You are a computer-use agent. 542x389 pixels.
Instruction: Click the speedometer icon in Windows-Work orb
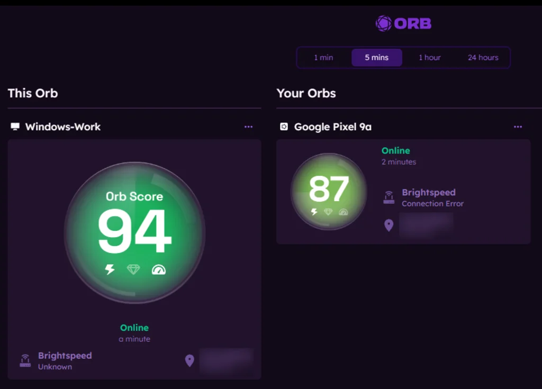pyautogui.click(x=158, y=269)
